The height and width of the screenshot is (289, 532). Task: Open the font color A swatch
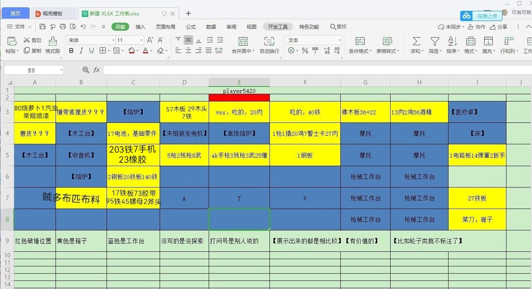145,51
